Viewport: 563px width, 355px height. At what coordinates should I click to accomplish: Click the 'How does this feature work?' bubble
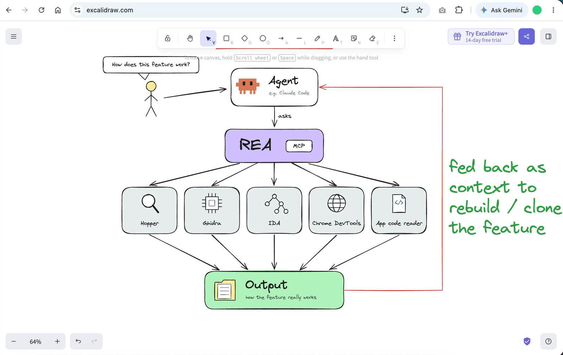click(x=151, y=65)
